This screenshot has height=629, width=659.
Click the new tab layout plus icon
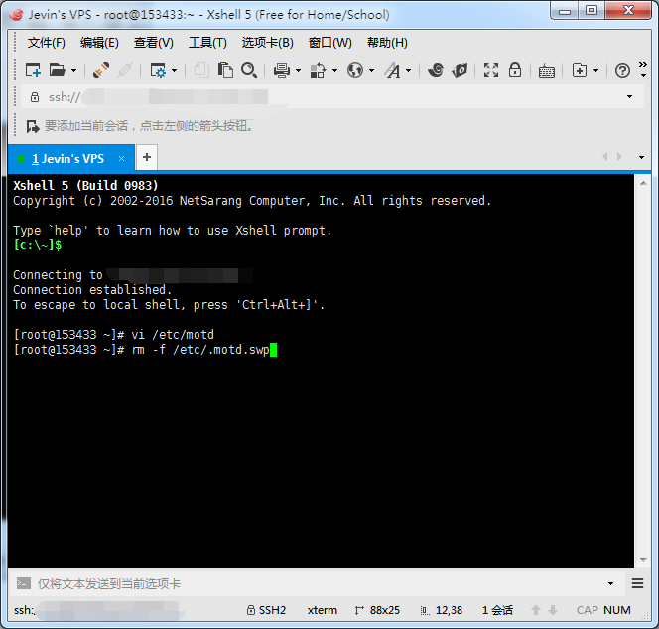tap(580, 70)
